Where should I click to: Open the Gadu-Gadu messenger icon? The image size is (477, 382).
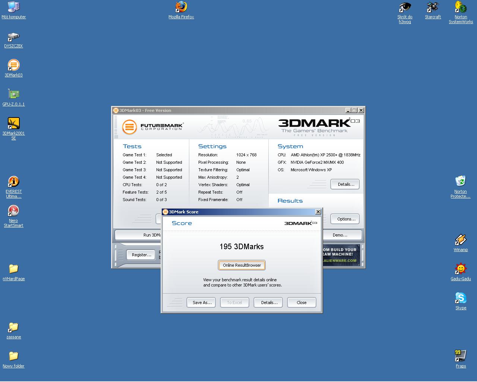(x=461, y=272)
